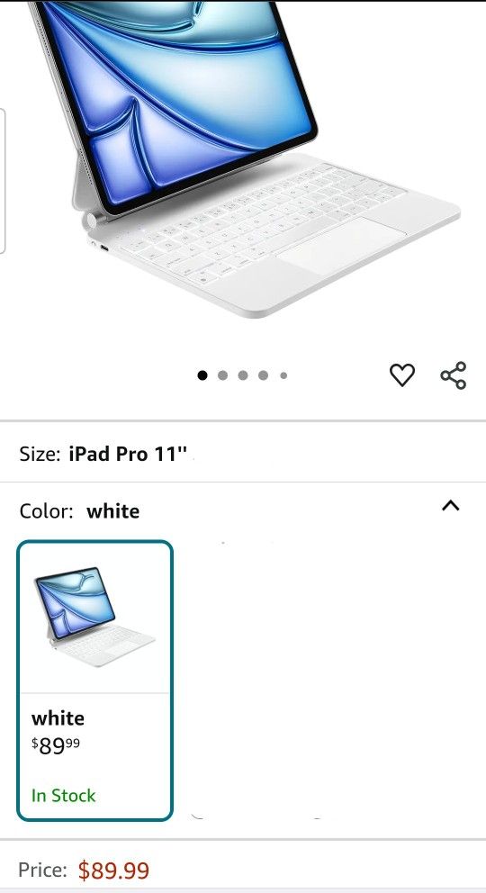This screenshot has height=893, width=486.
Task: Tap the iPad Pro 11" bold size value
Action: tap(128, 454)
